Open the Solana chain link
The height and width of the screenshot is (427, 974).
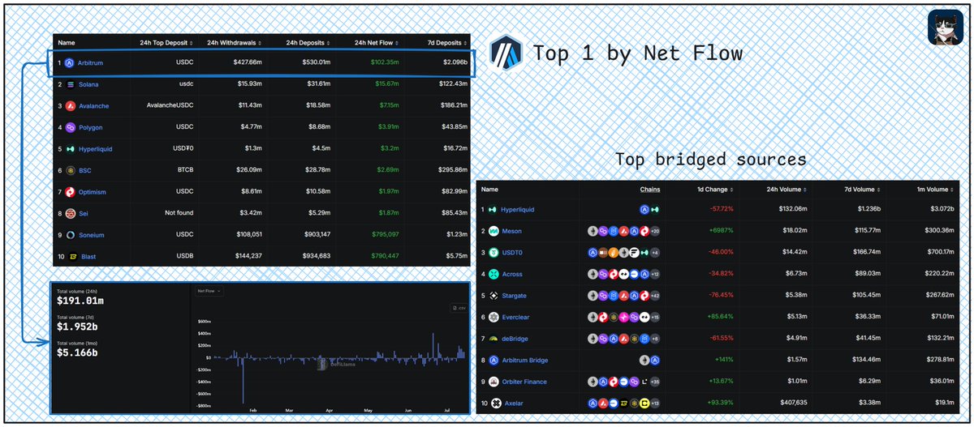coord(89,84)
